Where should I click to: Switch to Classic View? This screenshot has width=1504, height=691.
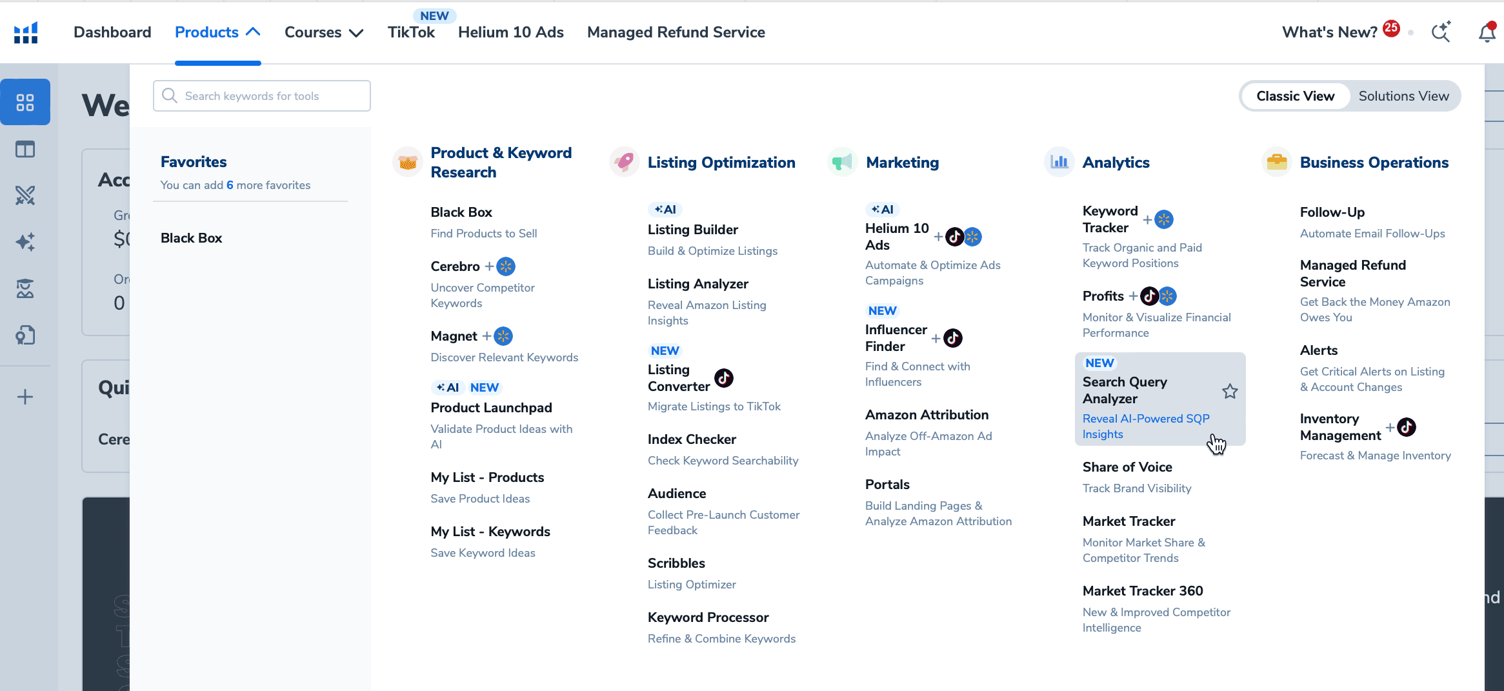[x=1295, y=96]
